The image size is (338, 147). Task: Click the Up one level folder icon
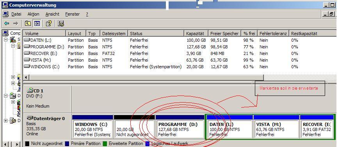tap(28, 23)
